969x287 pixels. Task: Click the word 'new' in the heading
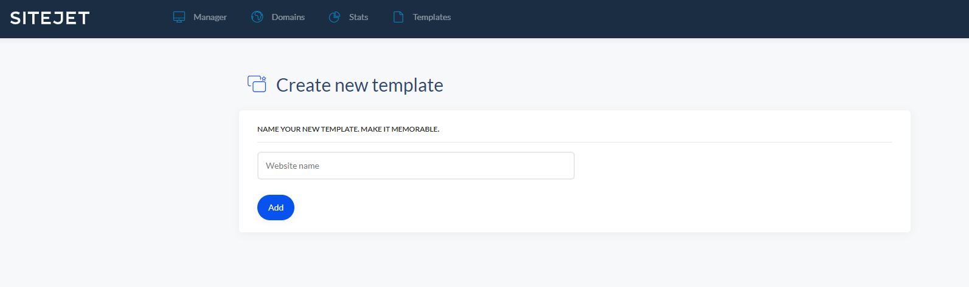[352, 85]
